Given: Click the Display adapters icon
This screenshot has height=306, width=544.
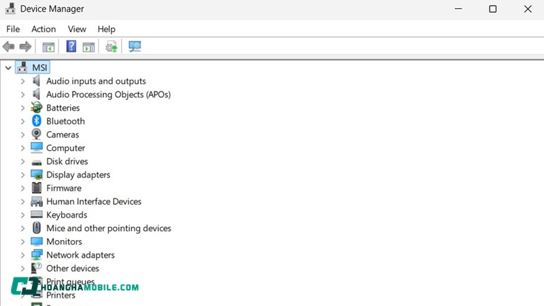Looking at the screenshot, I should tap(37, 175).
